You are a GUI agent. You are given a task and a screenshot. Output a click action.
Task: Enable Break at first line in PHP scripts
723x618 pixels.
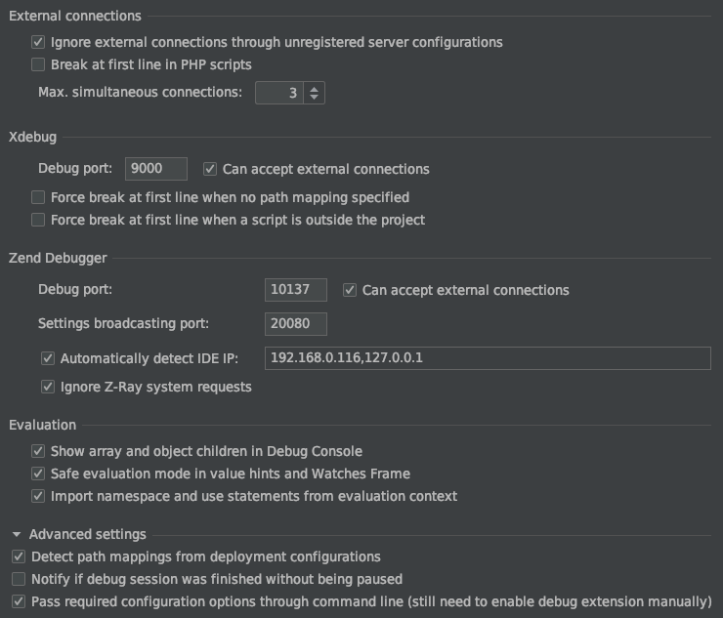[38, 64]
